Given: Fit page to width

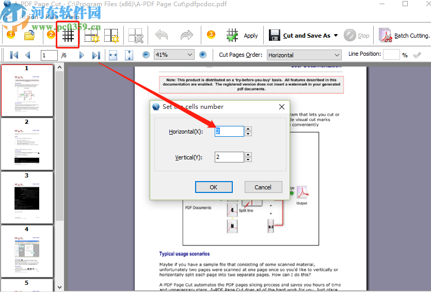Looking at the screenshot, I should click(113, 55).
